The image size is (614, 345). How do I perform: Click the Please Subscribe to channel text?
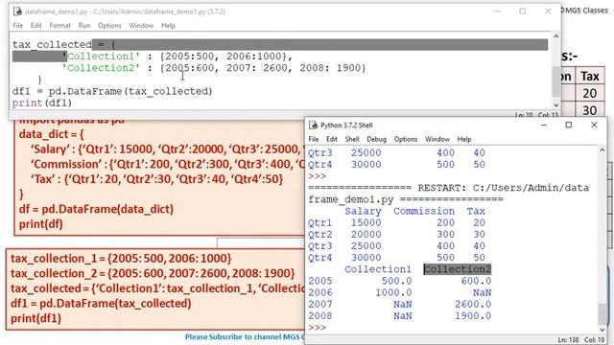pyautogui.click(x=244, y=336)
